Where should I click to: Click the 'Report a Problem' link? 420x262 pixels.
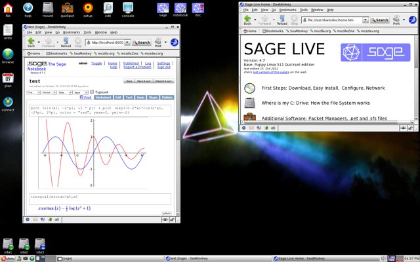point(137,67)
